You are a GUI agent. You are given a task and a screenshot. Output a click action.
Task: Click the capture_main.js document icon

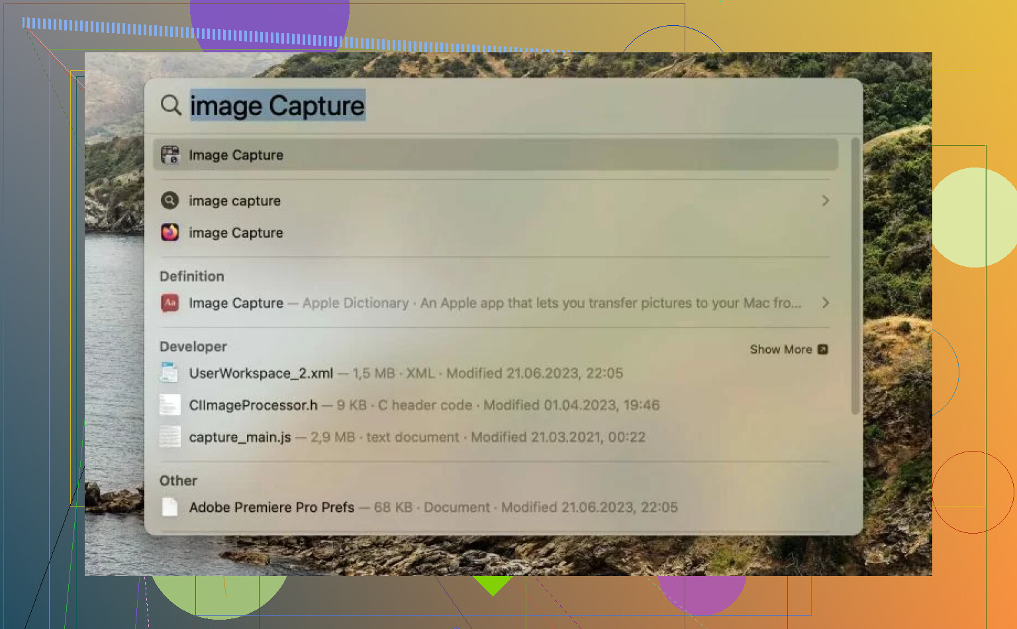tap(169, 437)
